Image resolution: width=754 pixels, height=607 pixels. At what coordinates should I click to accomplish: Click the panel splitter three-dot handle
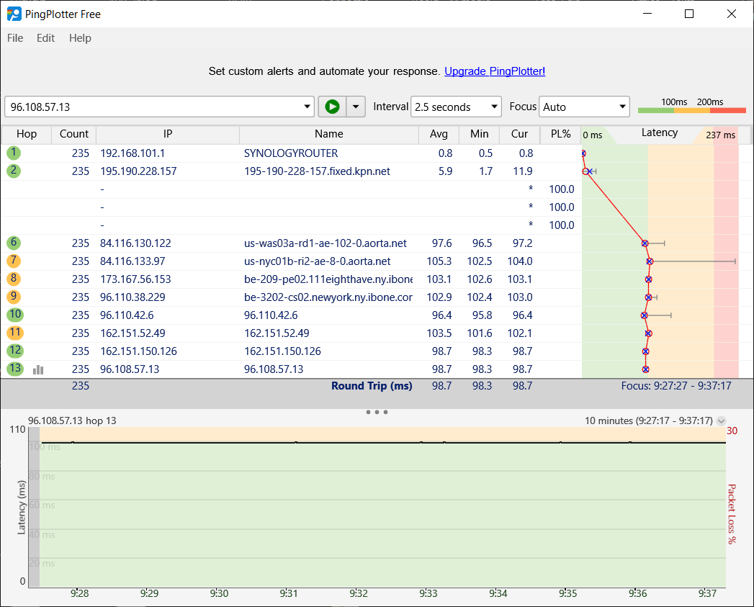coord(377,413)
